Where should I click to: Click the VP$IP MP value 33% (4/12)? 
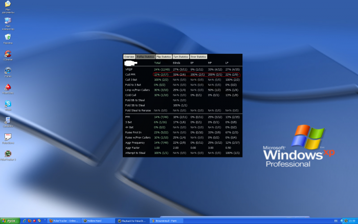pyautogui.click(x=215, y=70)
